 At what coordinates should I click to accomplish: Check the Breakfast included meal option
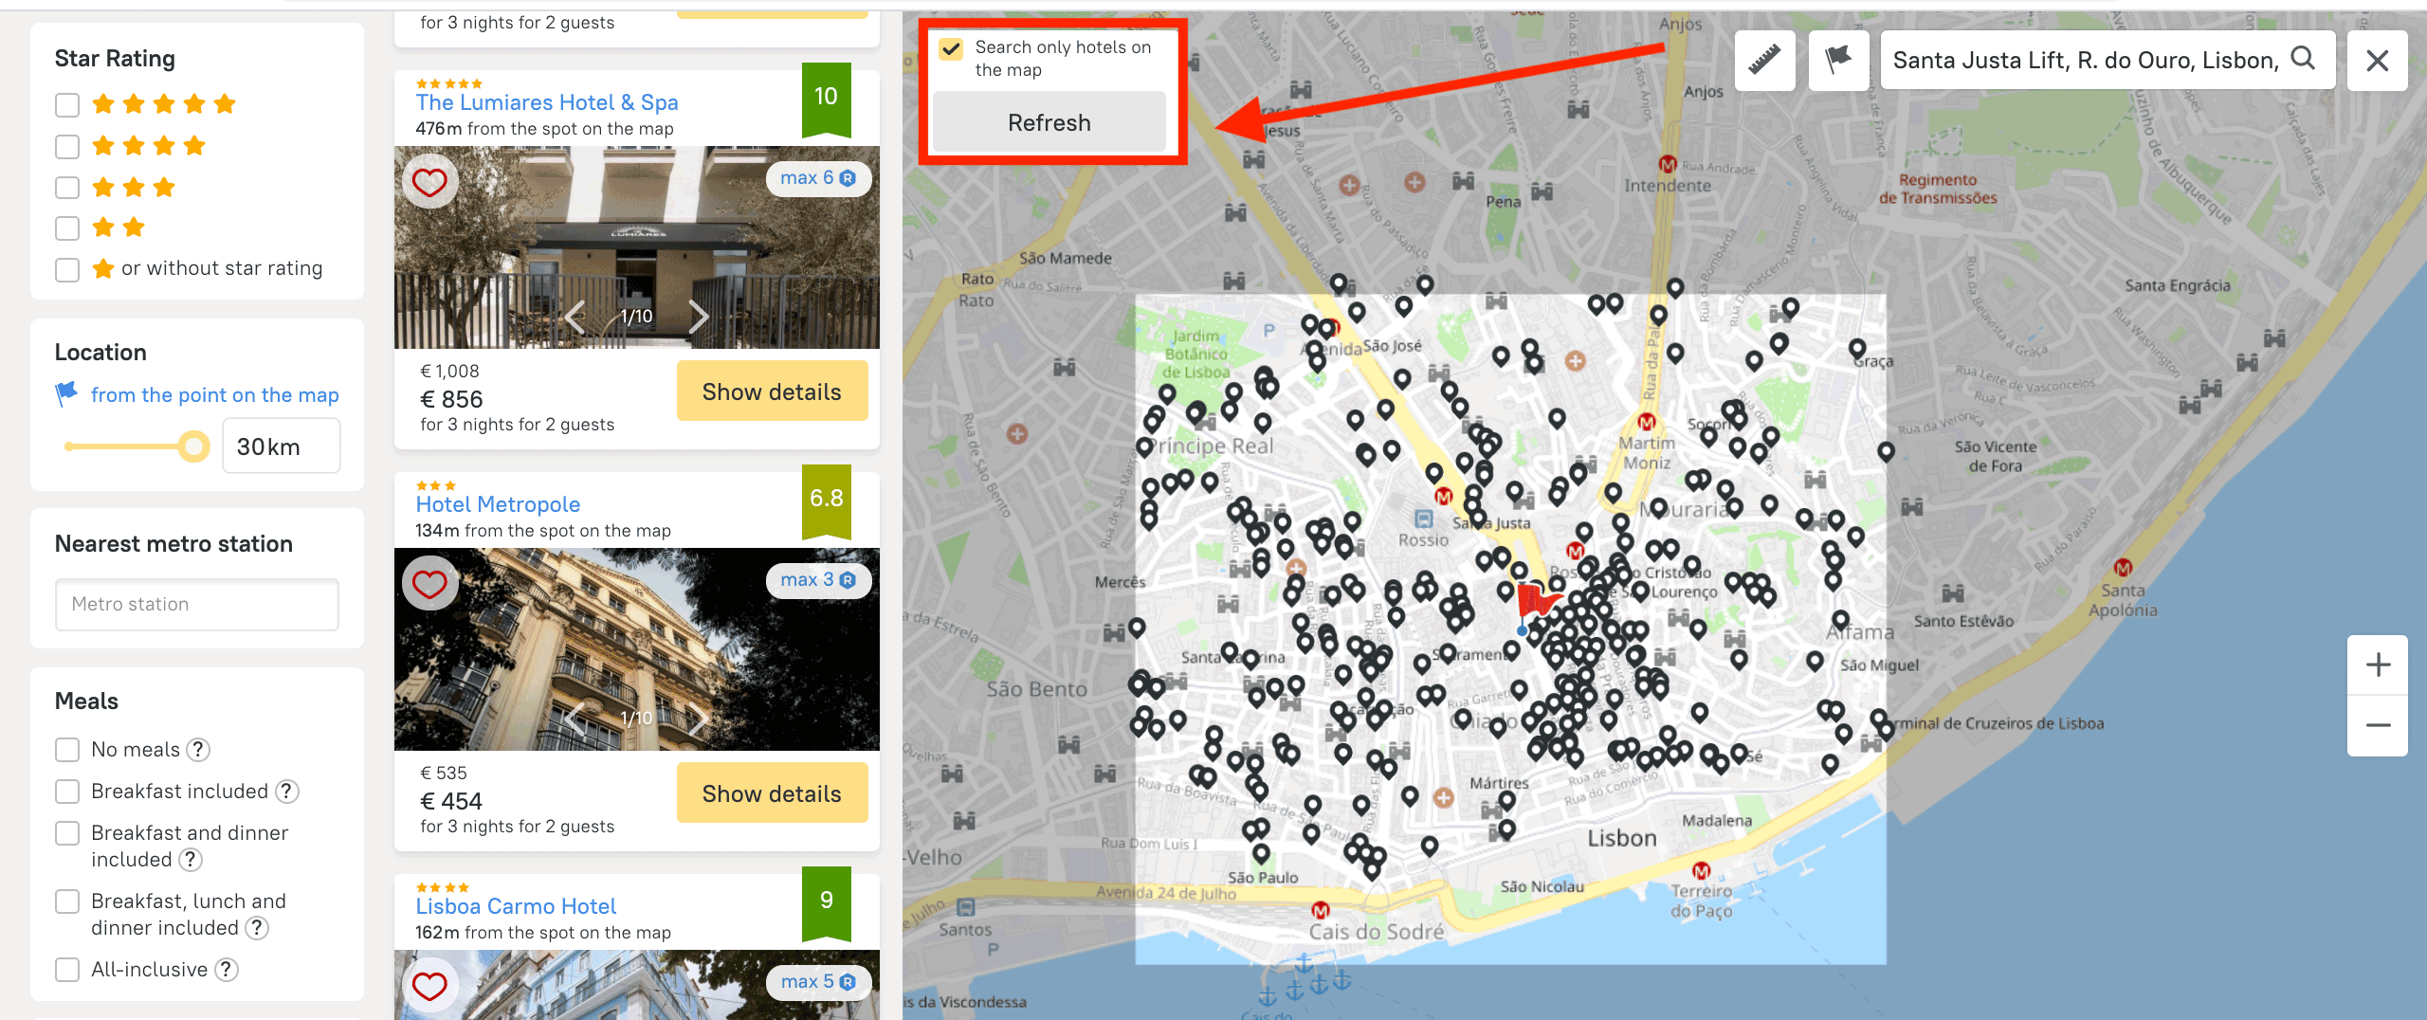[67, 792]
